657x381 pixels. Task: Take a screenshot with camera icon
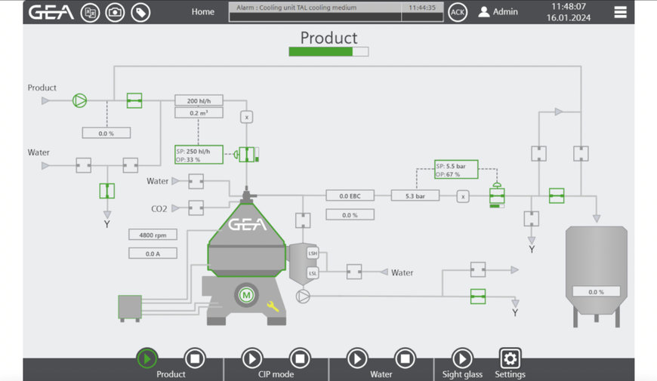tap(115, 13)
